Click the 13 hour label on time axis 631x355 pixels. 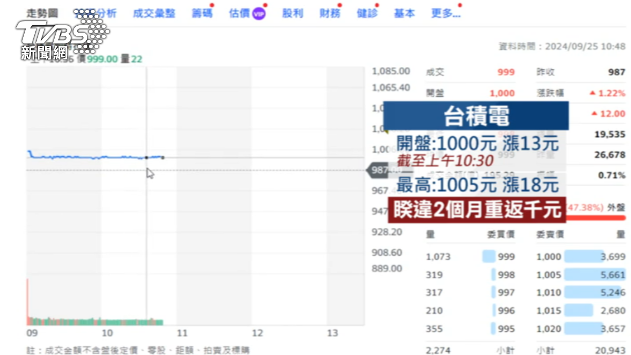(x=332, y=333)
